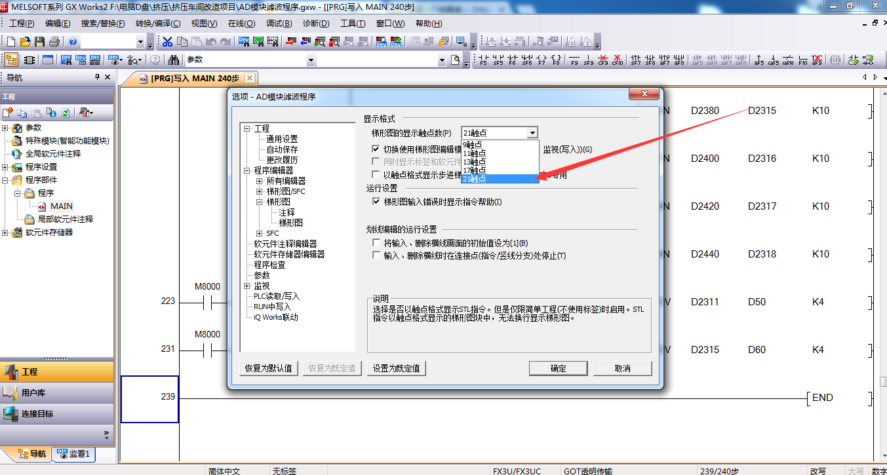
Task: Open 连接目标 navigation panel
Action: tap(38, 414)
